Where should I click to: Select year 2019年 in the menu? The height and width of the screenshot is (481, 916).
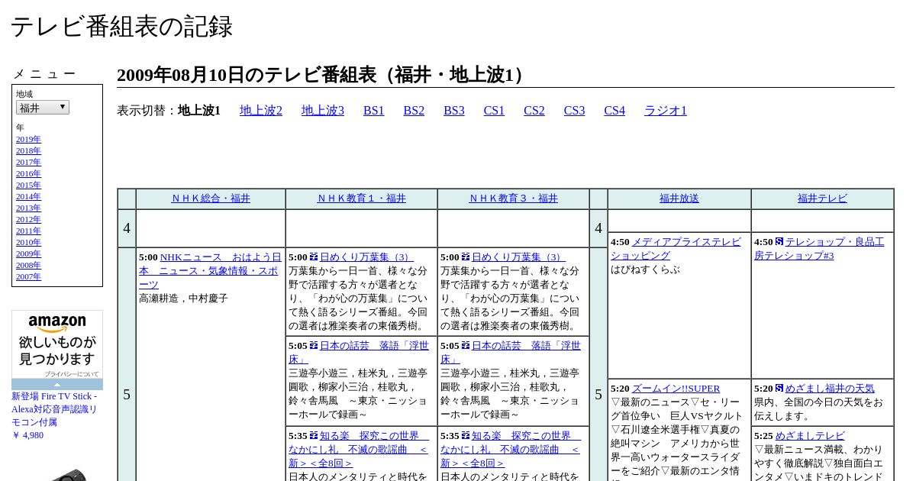pos(28,140)
